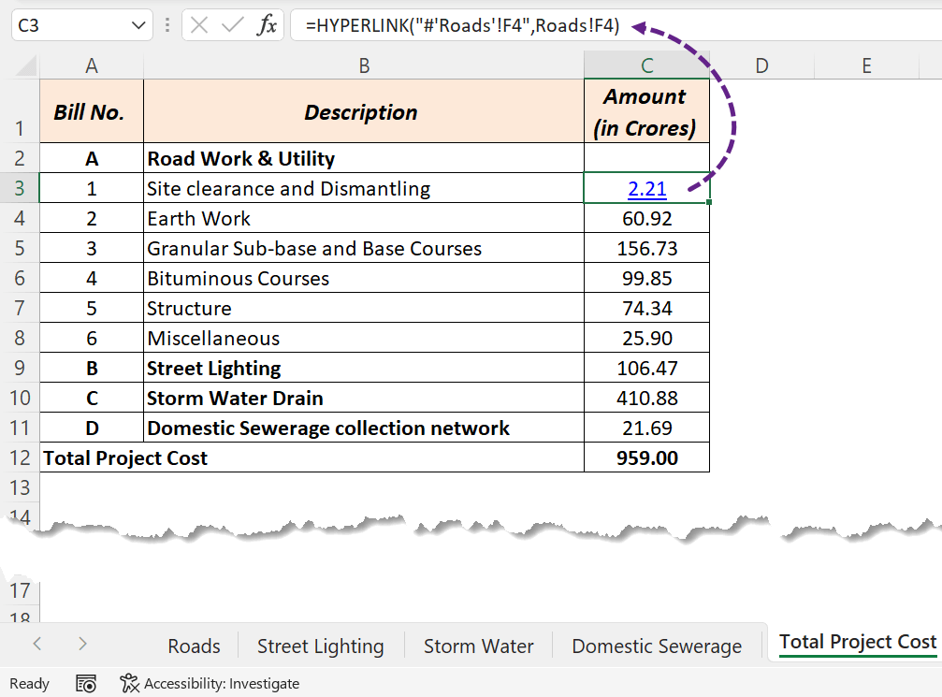Screen dimensions: 942x697
Task: Select the amount cell 410.88
Action: [647, 398]
